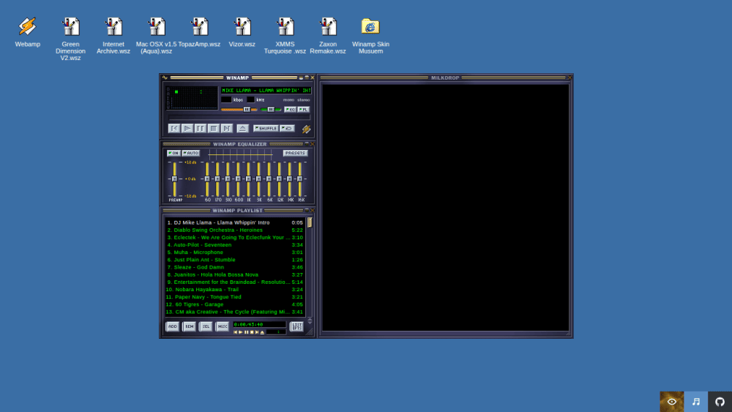The width and height of the screenshot is (732, 412).
Task: Toggle the equalizer AUTO button
Action: (x=190, y=153)
